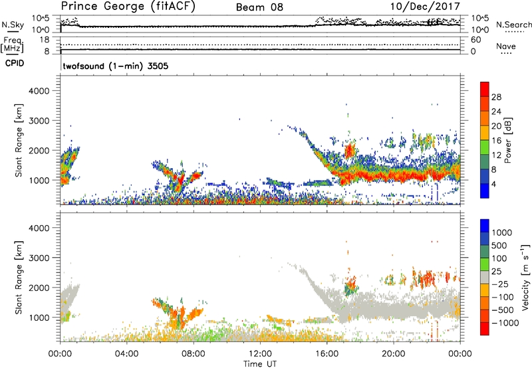Click Slant Range [km] label of power panel
Viewport: 532px width, 368px height.
click(19, 140)
